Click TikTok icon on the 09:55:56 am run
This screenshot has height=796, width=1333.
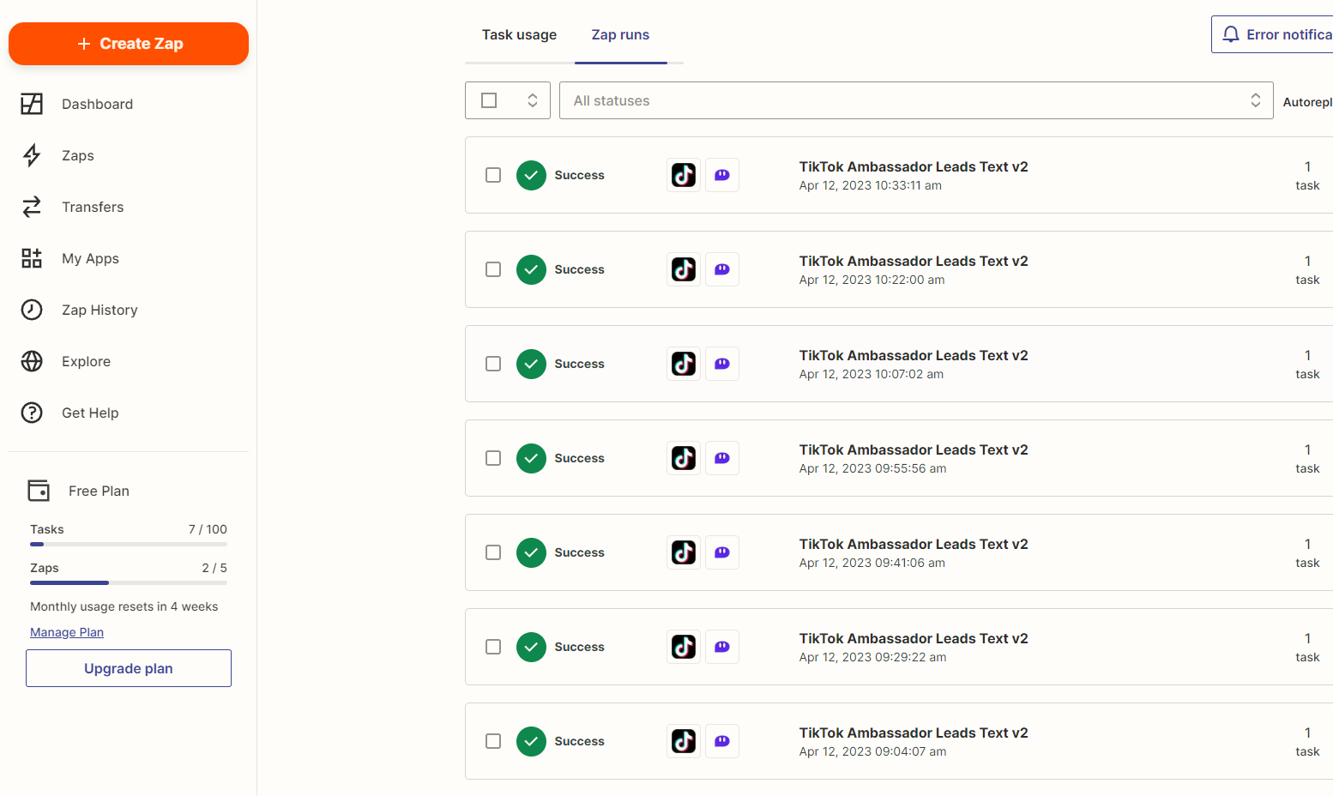point(684,458)
